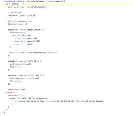Click 'this.close()' under push(null)
133x116 pixels.
[x=16, y=67]
